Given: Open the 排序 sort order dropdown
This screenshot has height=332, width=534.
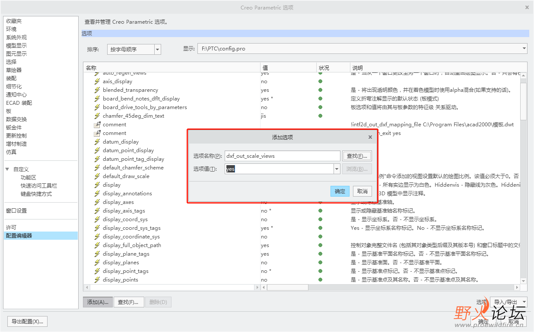Looking at the screenshot, I should tap(157, 50).
